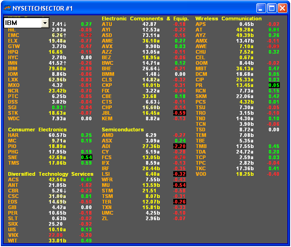
Task: Click ADI highlighted change -2.20
Action: click(x=180, y=146)
